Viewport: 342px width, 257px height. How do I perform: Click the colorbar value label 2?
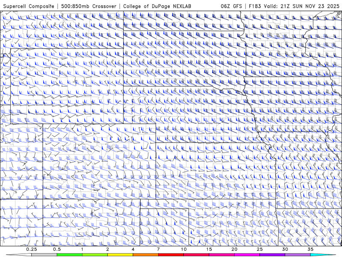coord(108,249)
